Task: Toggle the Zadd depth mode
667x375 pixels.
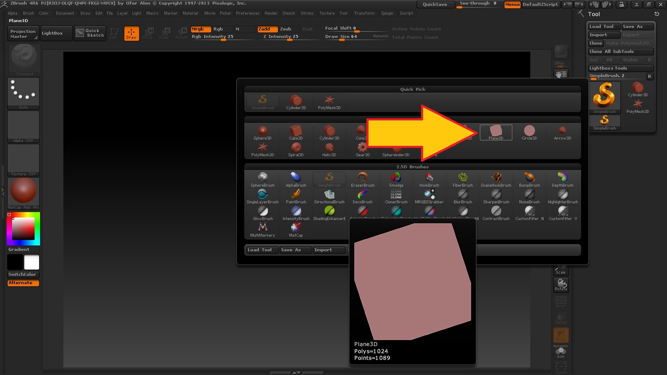Action: (x=267, y=29)
